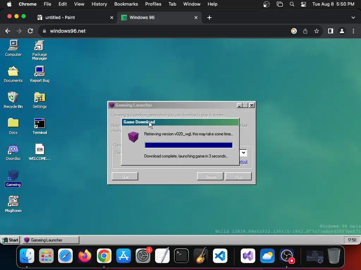
Task: Open the Chrome profile icon
Action: coord(342,31)
